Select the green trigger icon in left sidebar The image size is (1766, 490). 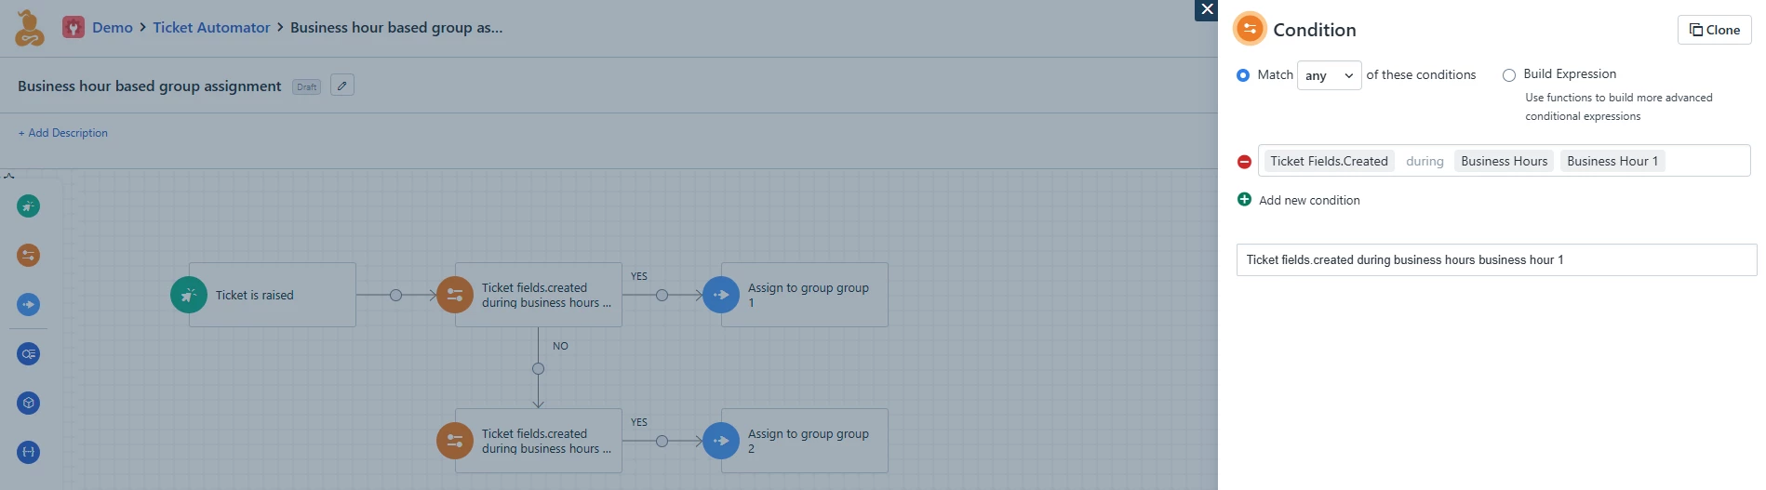point(29,205)
